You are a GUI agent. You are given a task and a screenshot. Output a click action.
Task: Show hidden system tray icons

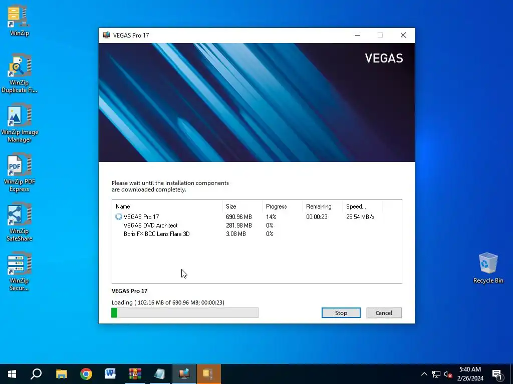424,374
